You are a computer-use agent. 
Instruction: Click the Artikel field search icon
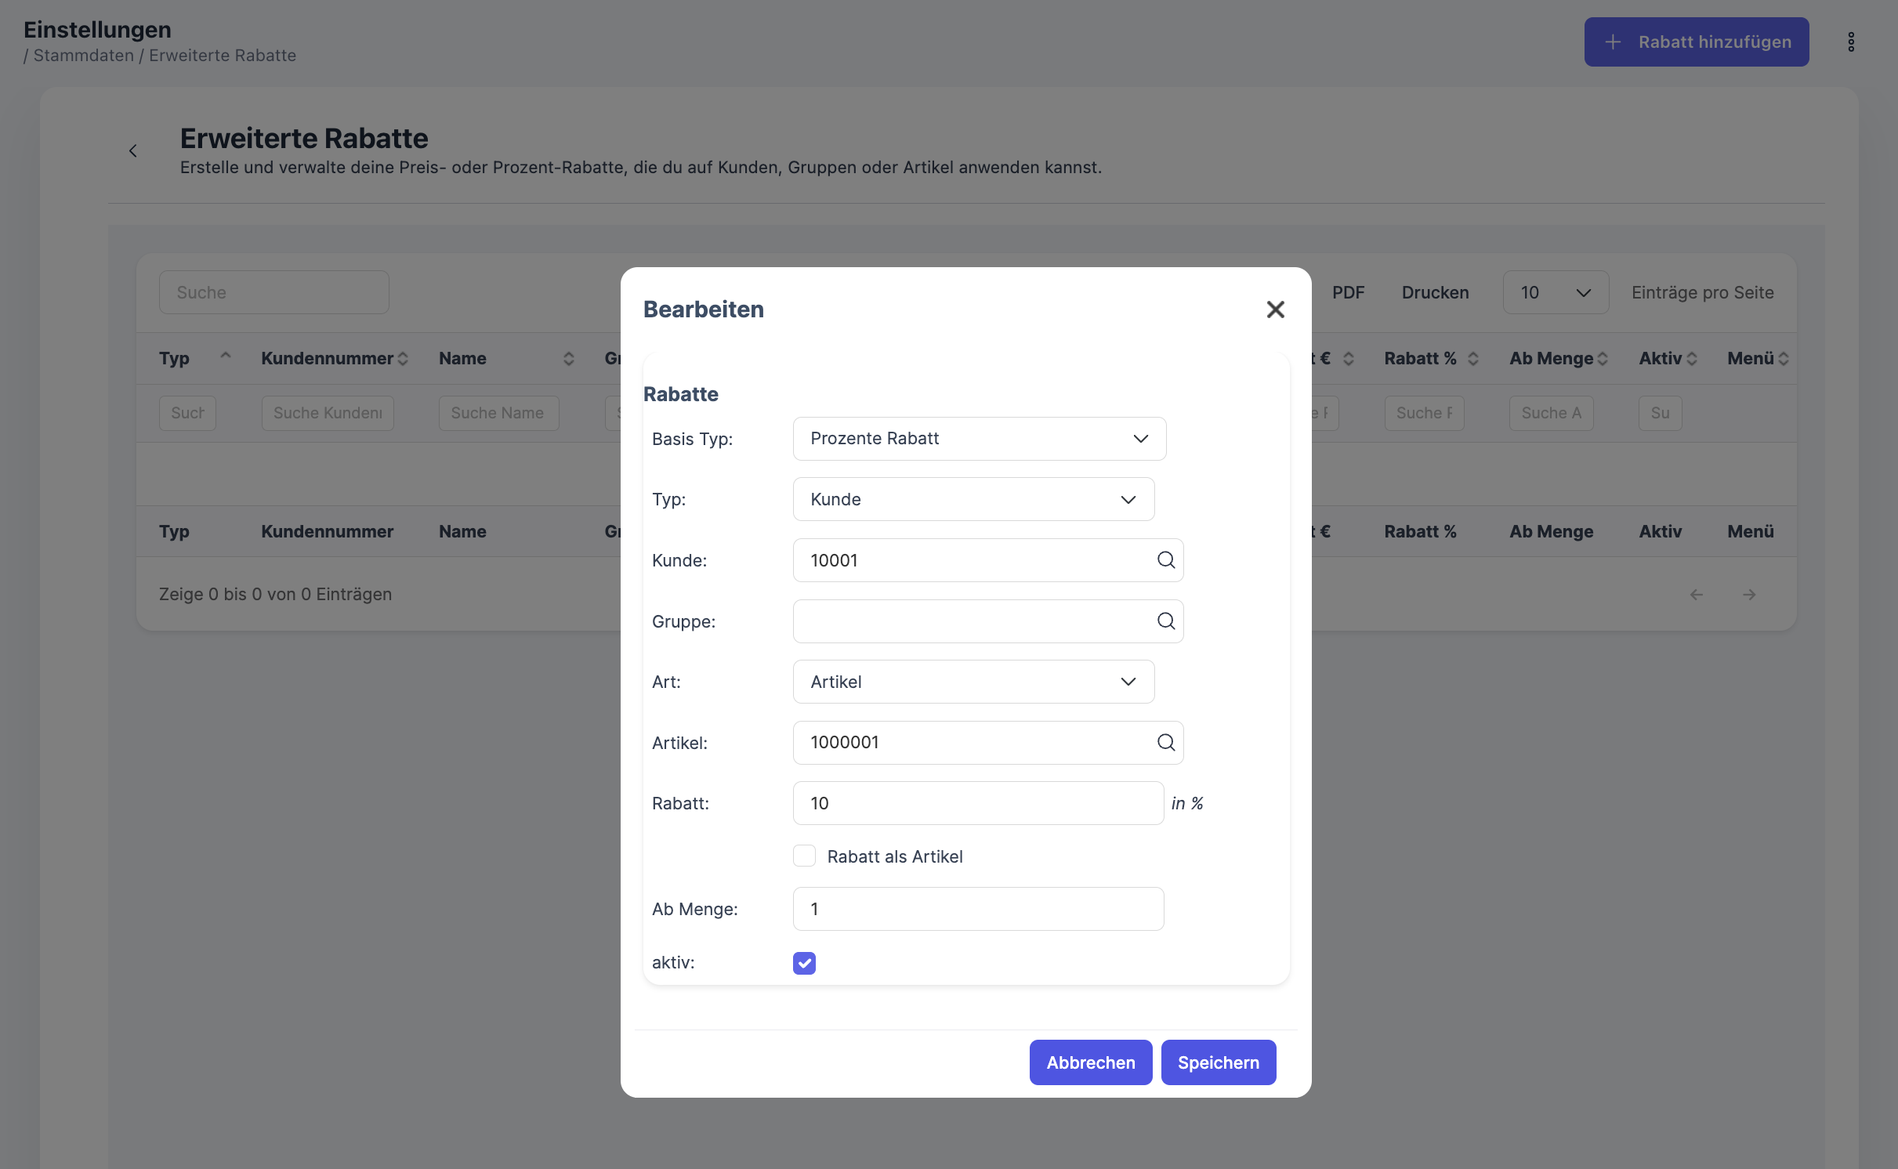click(1165, 743)
